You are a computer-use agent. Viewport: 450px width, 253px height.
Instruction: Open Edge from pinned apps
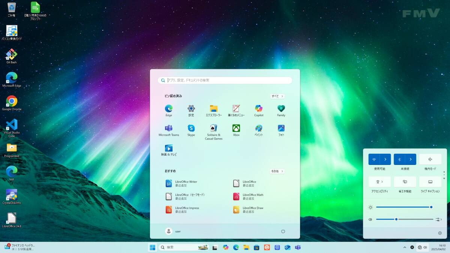(169, 111)
